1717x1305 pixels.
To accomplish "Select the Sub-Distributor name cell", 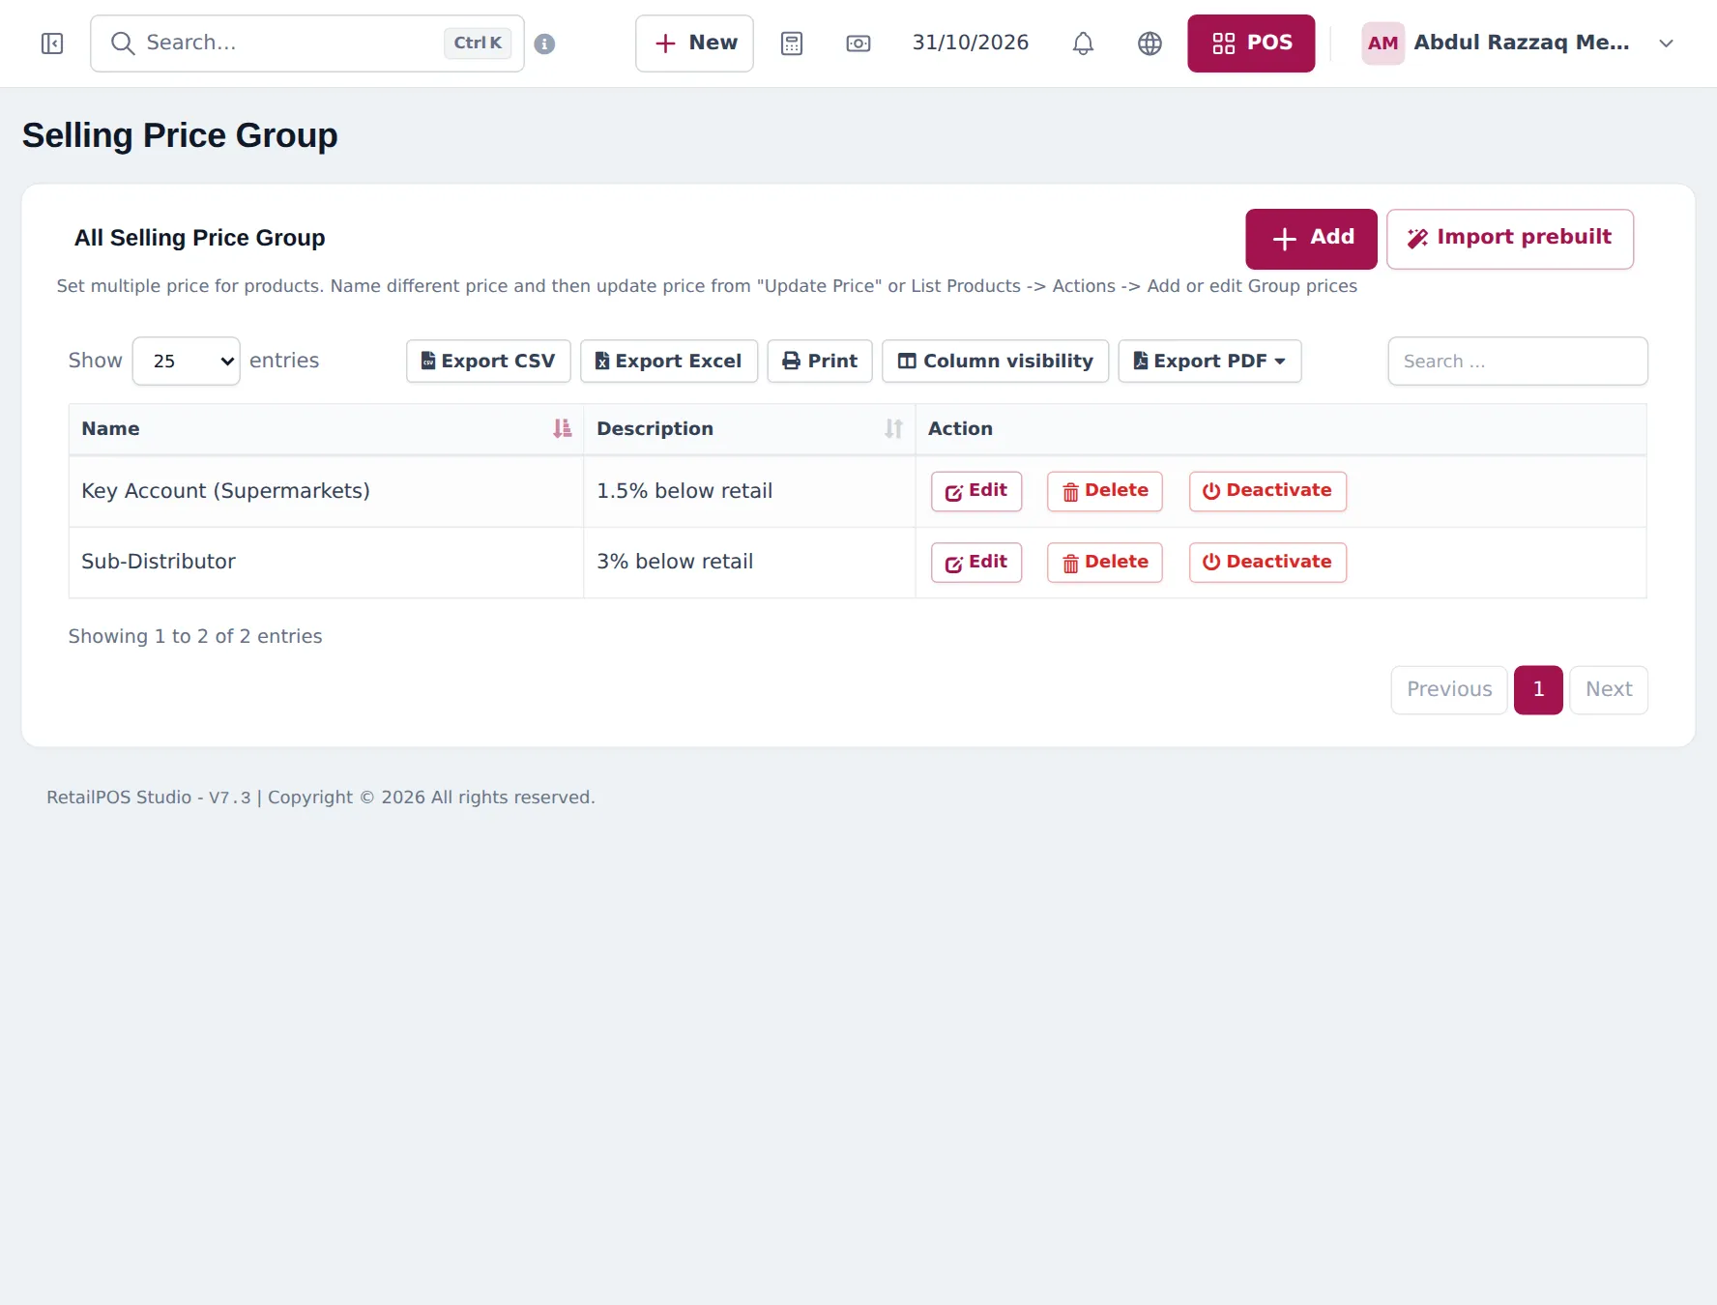I will pyautogui.click(x=326, y=563).
